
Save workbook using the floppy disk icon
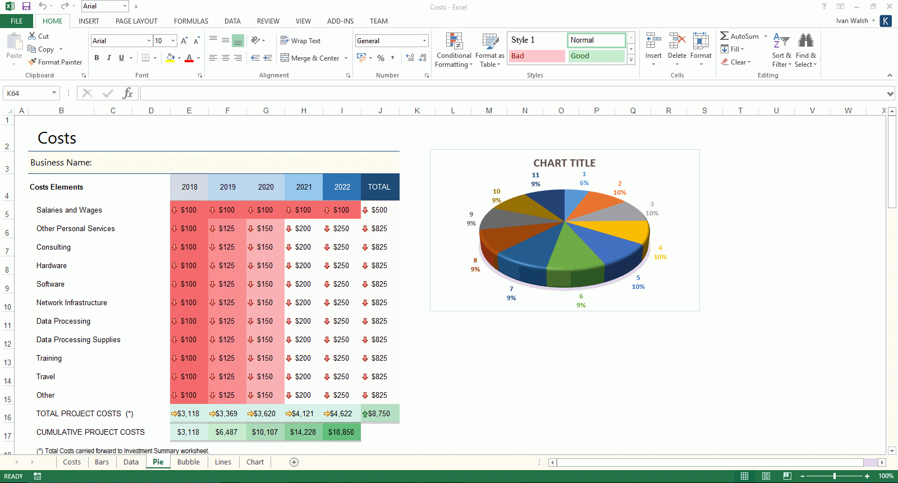[x=26, y=6]
